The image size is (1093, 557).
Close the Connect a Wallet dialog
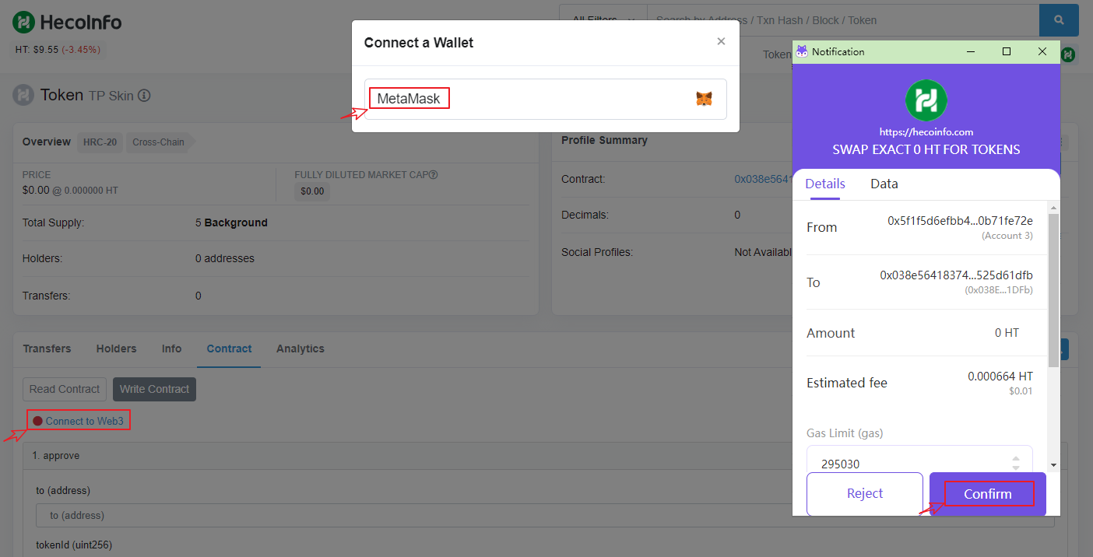(721, 41)
